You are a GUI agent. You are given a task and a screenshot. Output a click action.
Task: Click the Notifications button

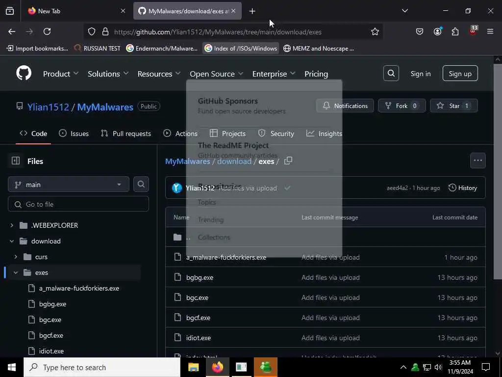(345, 106)
